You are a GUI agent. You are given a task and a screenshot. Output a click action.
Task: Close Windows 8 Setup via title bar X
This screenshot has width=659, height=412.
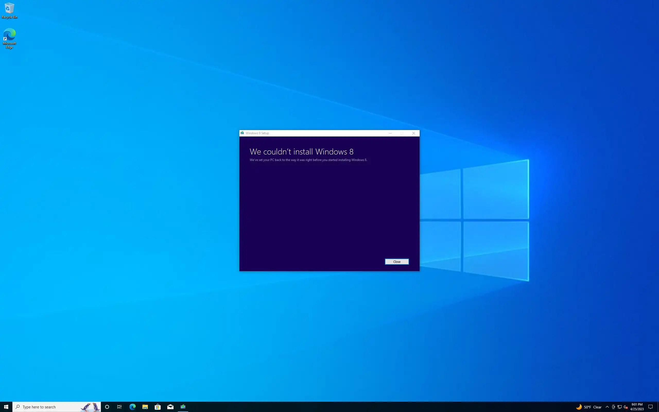click(x=413, y=133)
